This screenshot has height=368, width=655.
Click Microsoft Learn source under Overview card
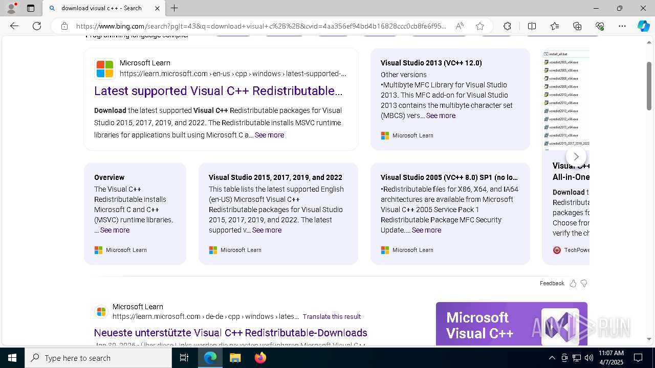[x=121, y=250]
